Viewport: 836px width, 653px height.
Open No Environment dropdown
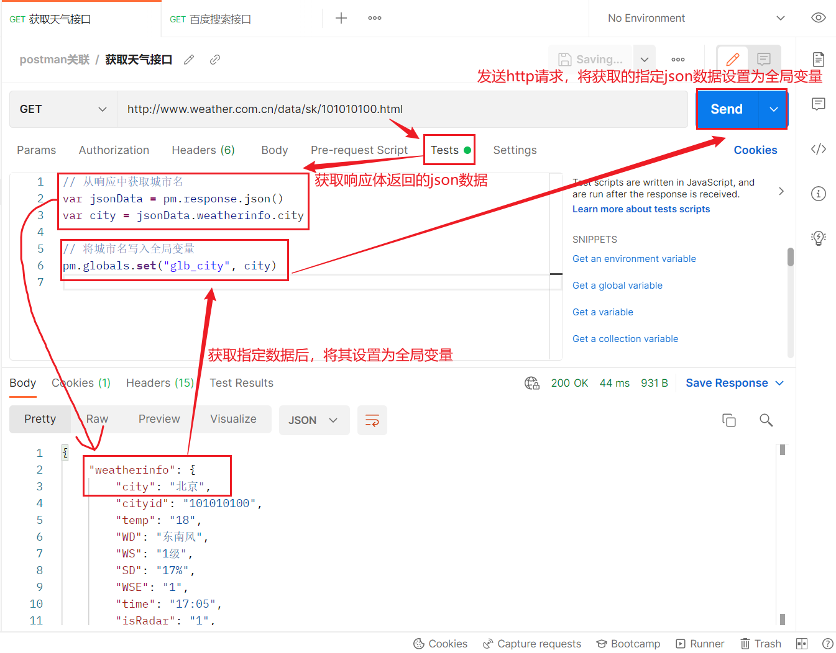point(696,18)
